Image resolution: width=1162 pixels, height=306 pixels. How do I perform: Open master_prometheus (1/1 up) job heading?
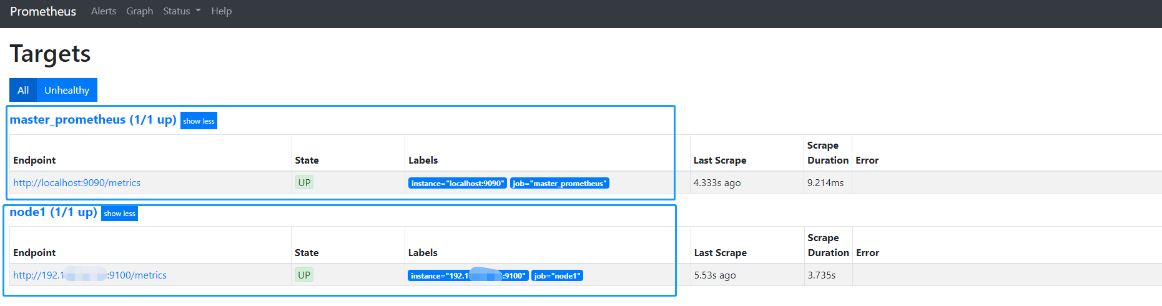coord(93,120)
